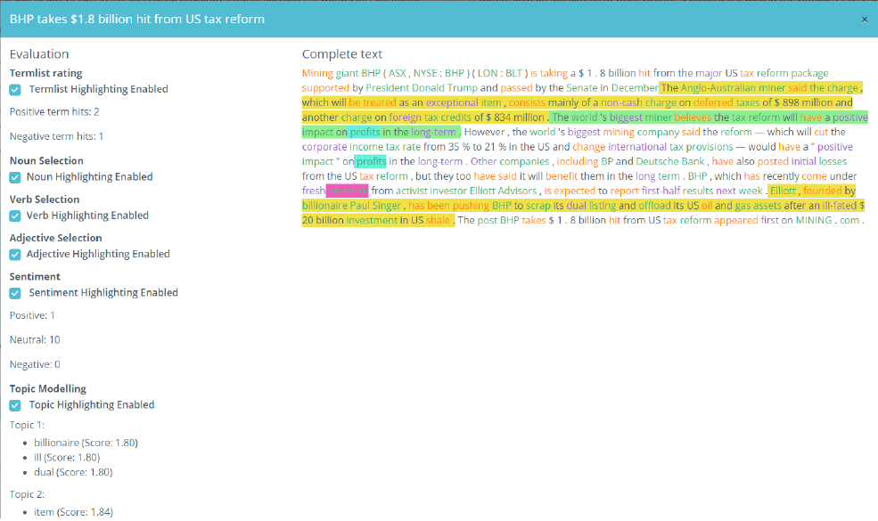This screenshot has height=521, width=878.
Task: Click the "Topic 1:" label
Action: tap(27, 426)
